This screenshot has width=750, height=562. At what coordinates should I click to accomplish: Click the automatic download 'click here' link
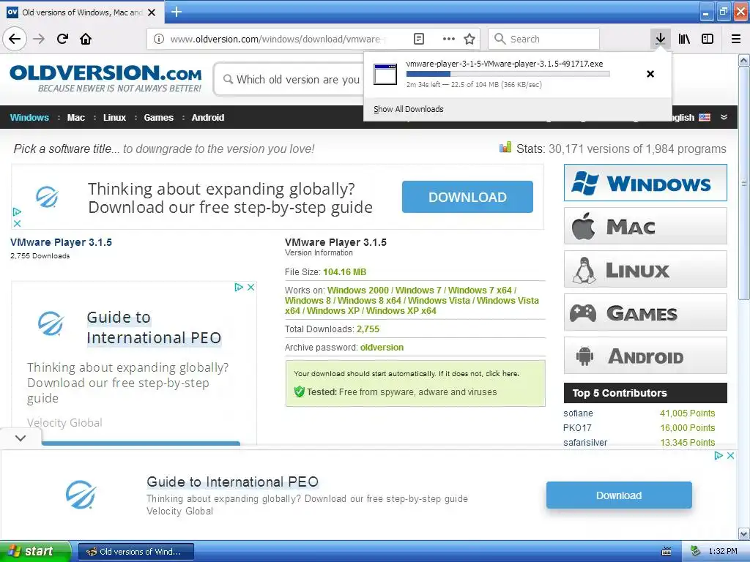[502, 374]
